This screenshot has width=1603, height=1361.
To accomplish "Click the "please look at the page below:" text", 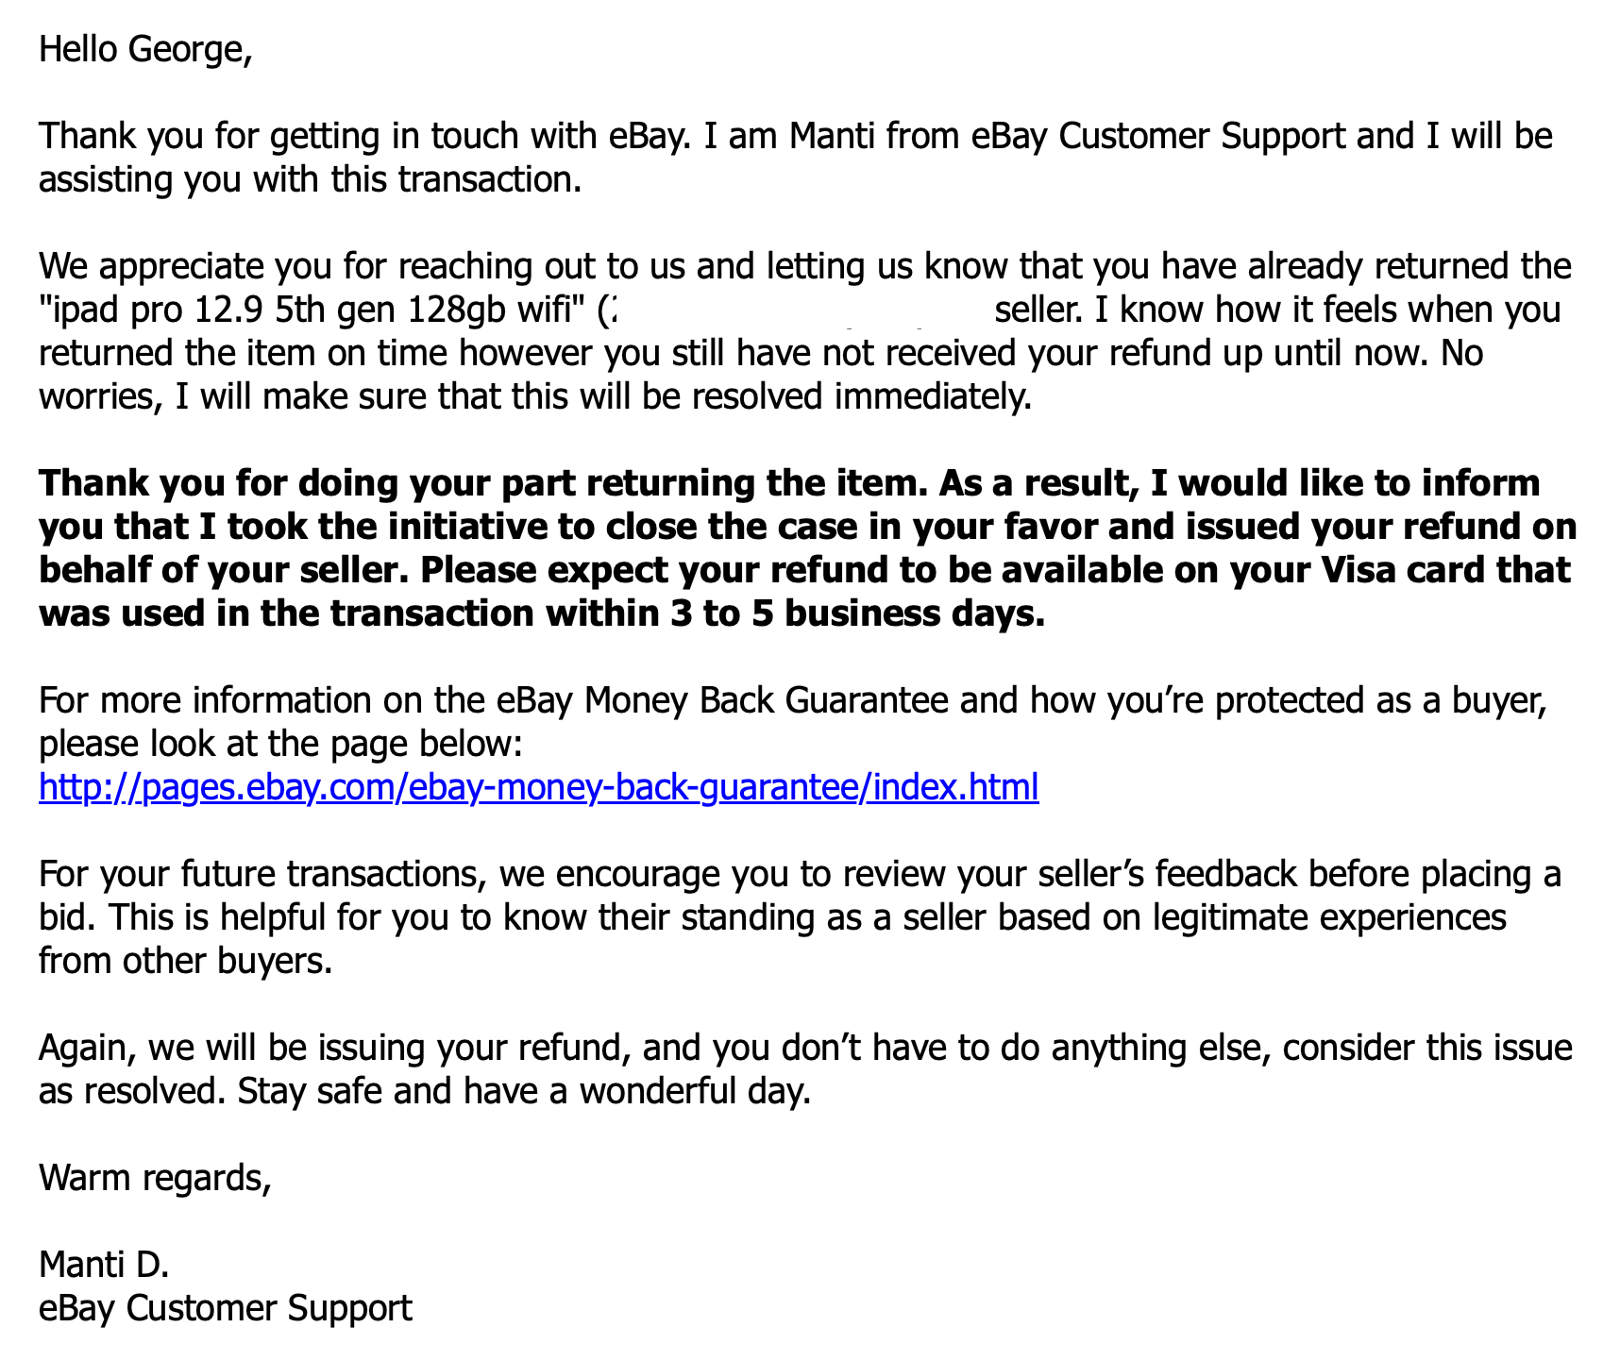I will [280, 745].
